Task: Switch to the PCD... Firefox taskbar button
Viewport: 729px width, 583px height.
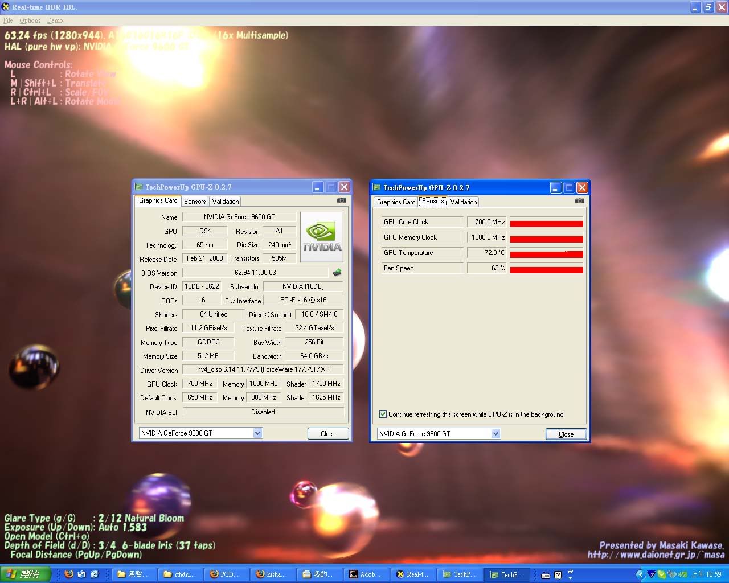Action: [x=227, y=574]
